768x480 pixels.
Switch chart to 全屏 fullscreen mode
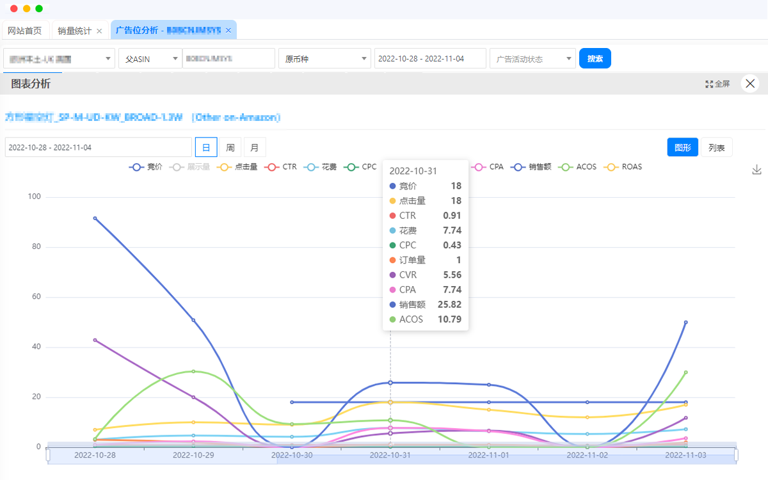(717, 84)
